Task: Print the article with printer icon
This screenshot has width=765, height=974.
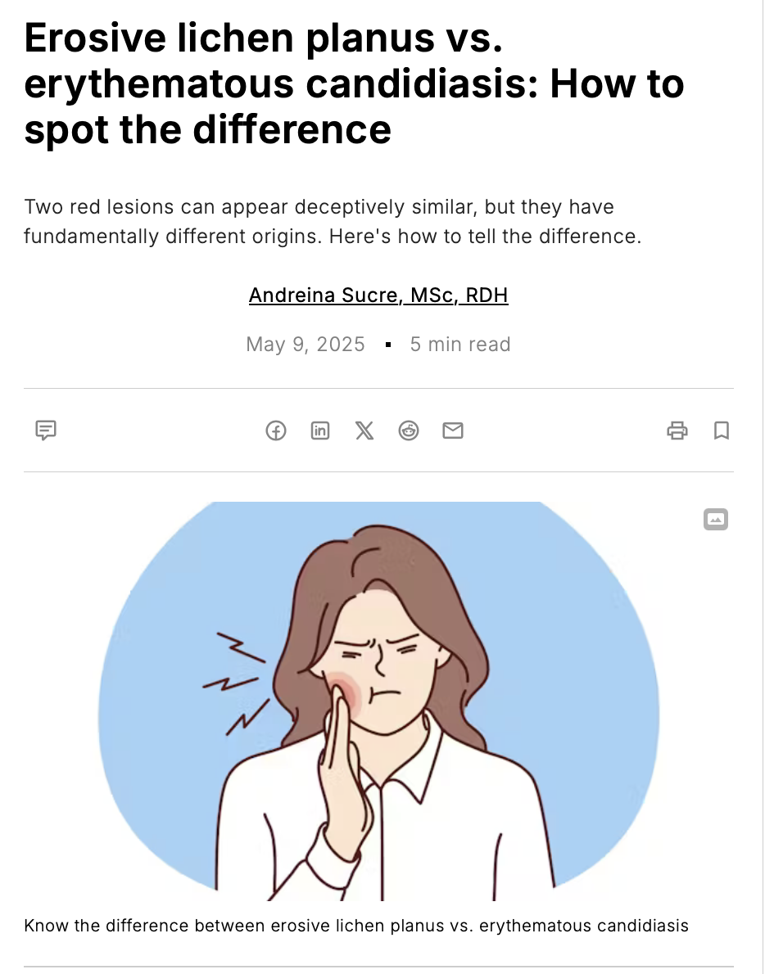Action: click(677, 431)
